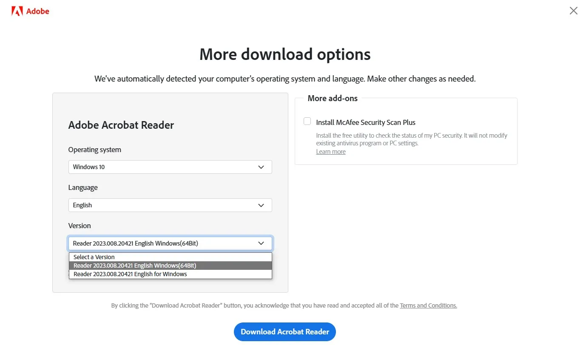Click the Adobe Acrobat Reader panel title
Screen dimensions: 583x345
(x=121, y=125)
